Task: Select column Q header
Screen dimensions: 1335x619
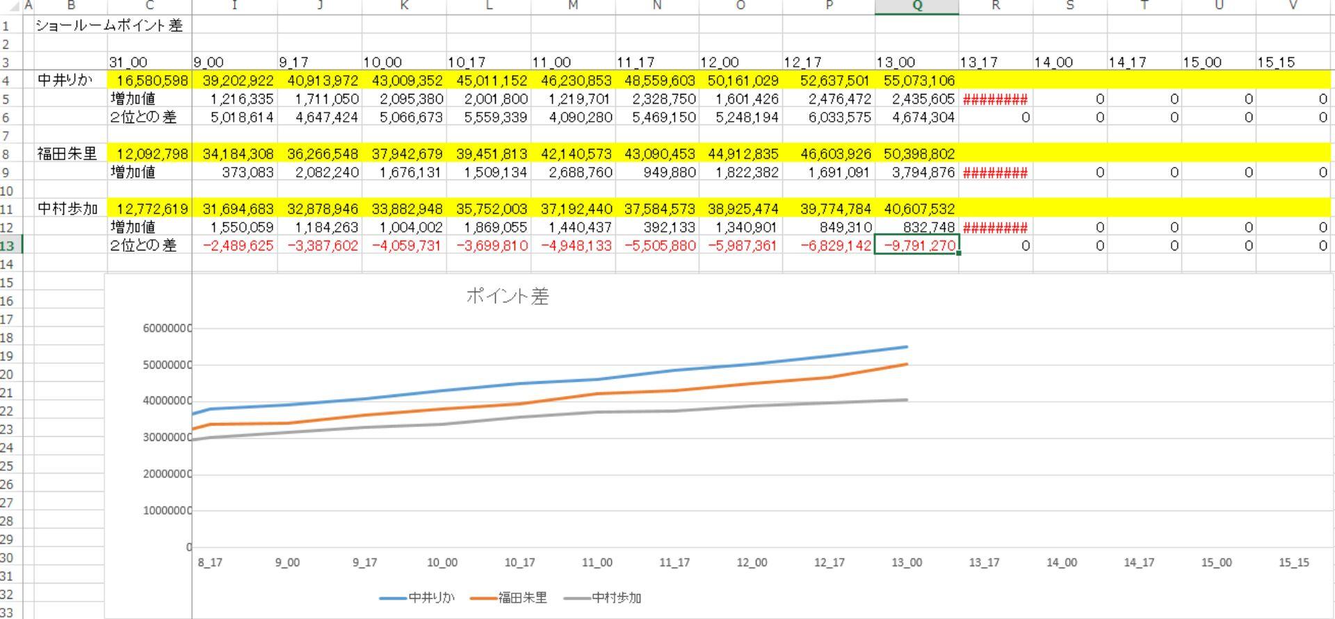Action: 916,6
